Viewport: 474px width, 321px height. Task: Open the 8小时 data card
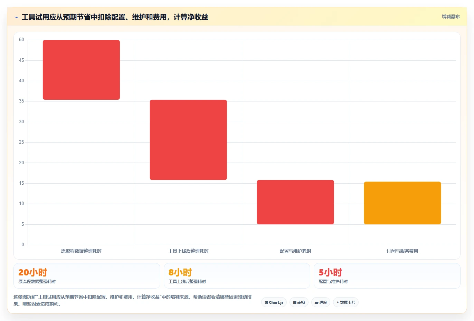coord(237,276)
